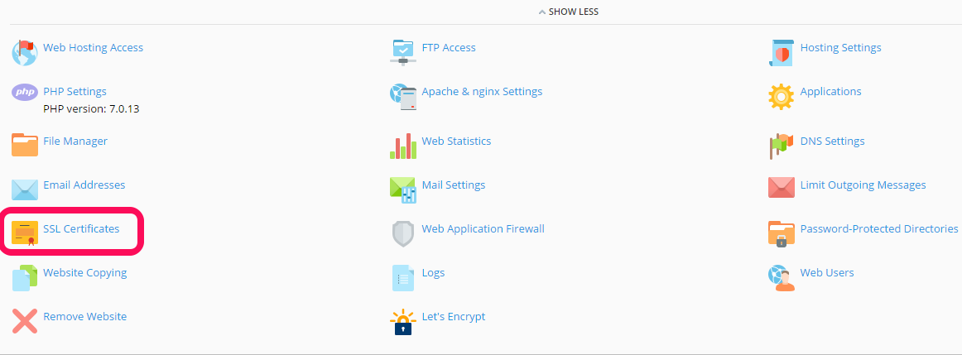Image resolution: width=962 pixels, height=355 pixels.
Task: Open the Web Application Firewall link
Action: 483,228
